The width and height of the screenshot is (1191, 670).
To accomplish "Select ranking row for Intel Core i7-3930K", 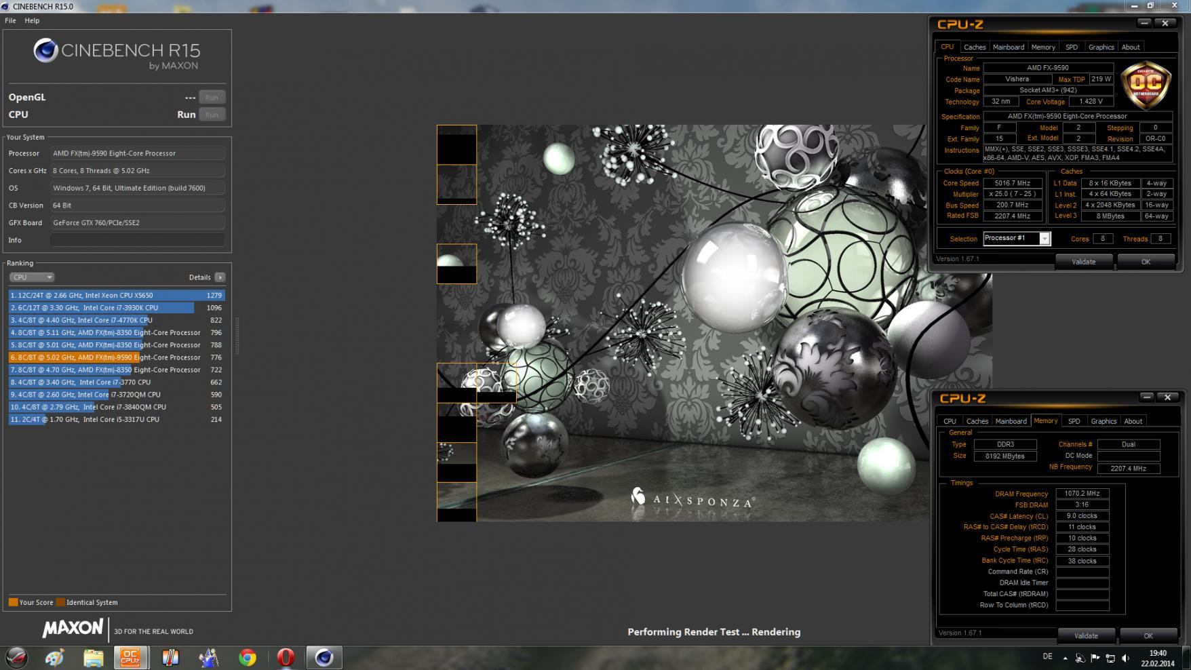I will 117,308.
